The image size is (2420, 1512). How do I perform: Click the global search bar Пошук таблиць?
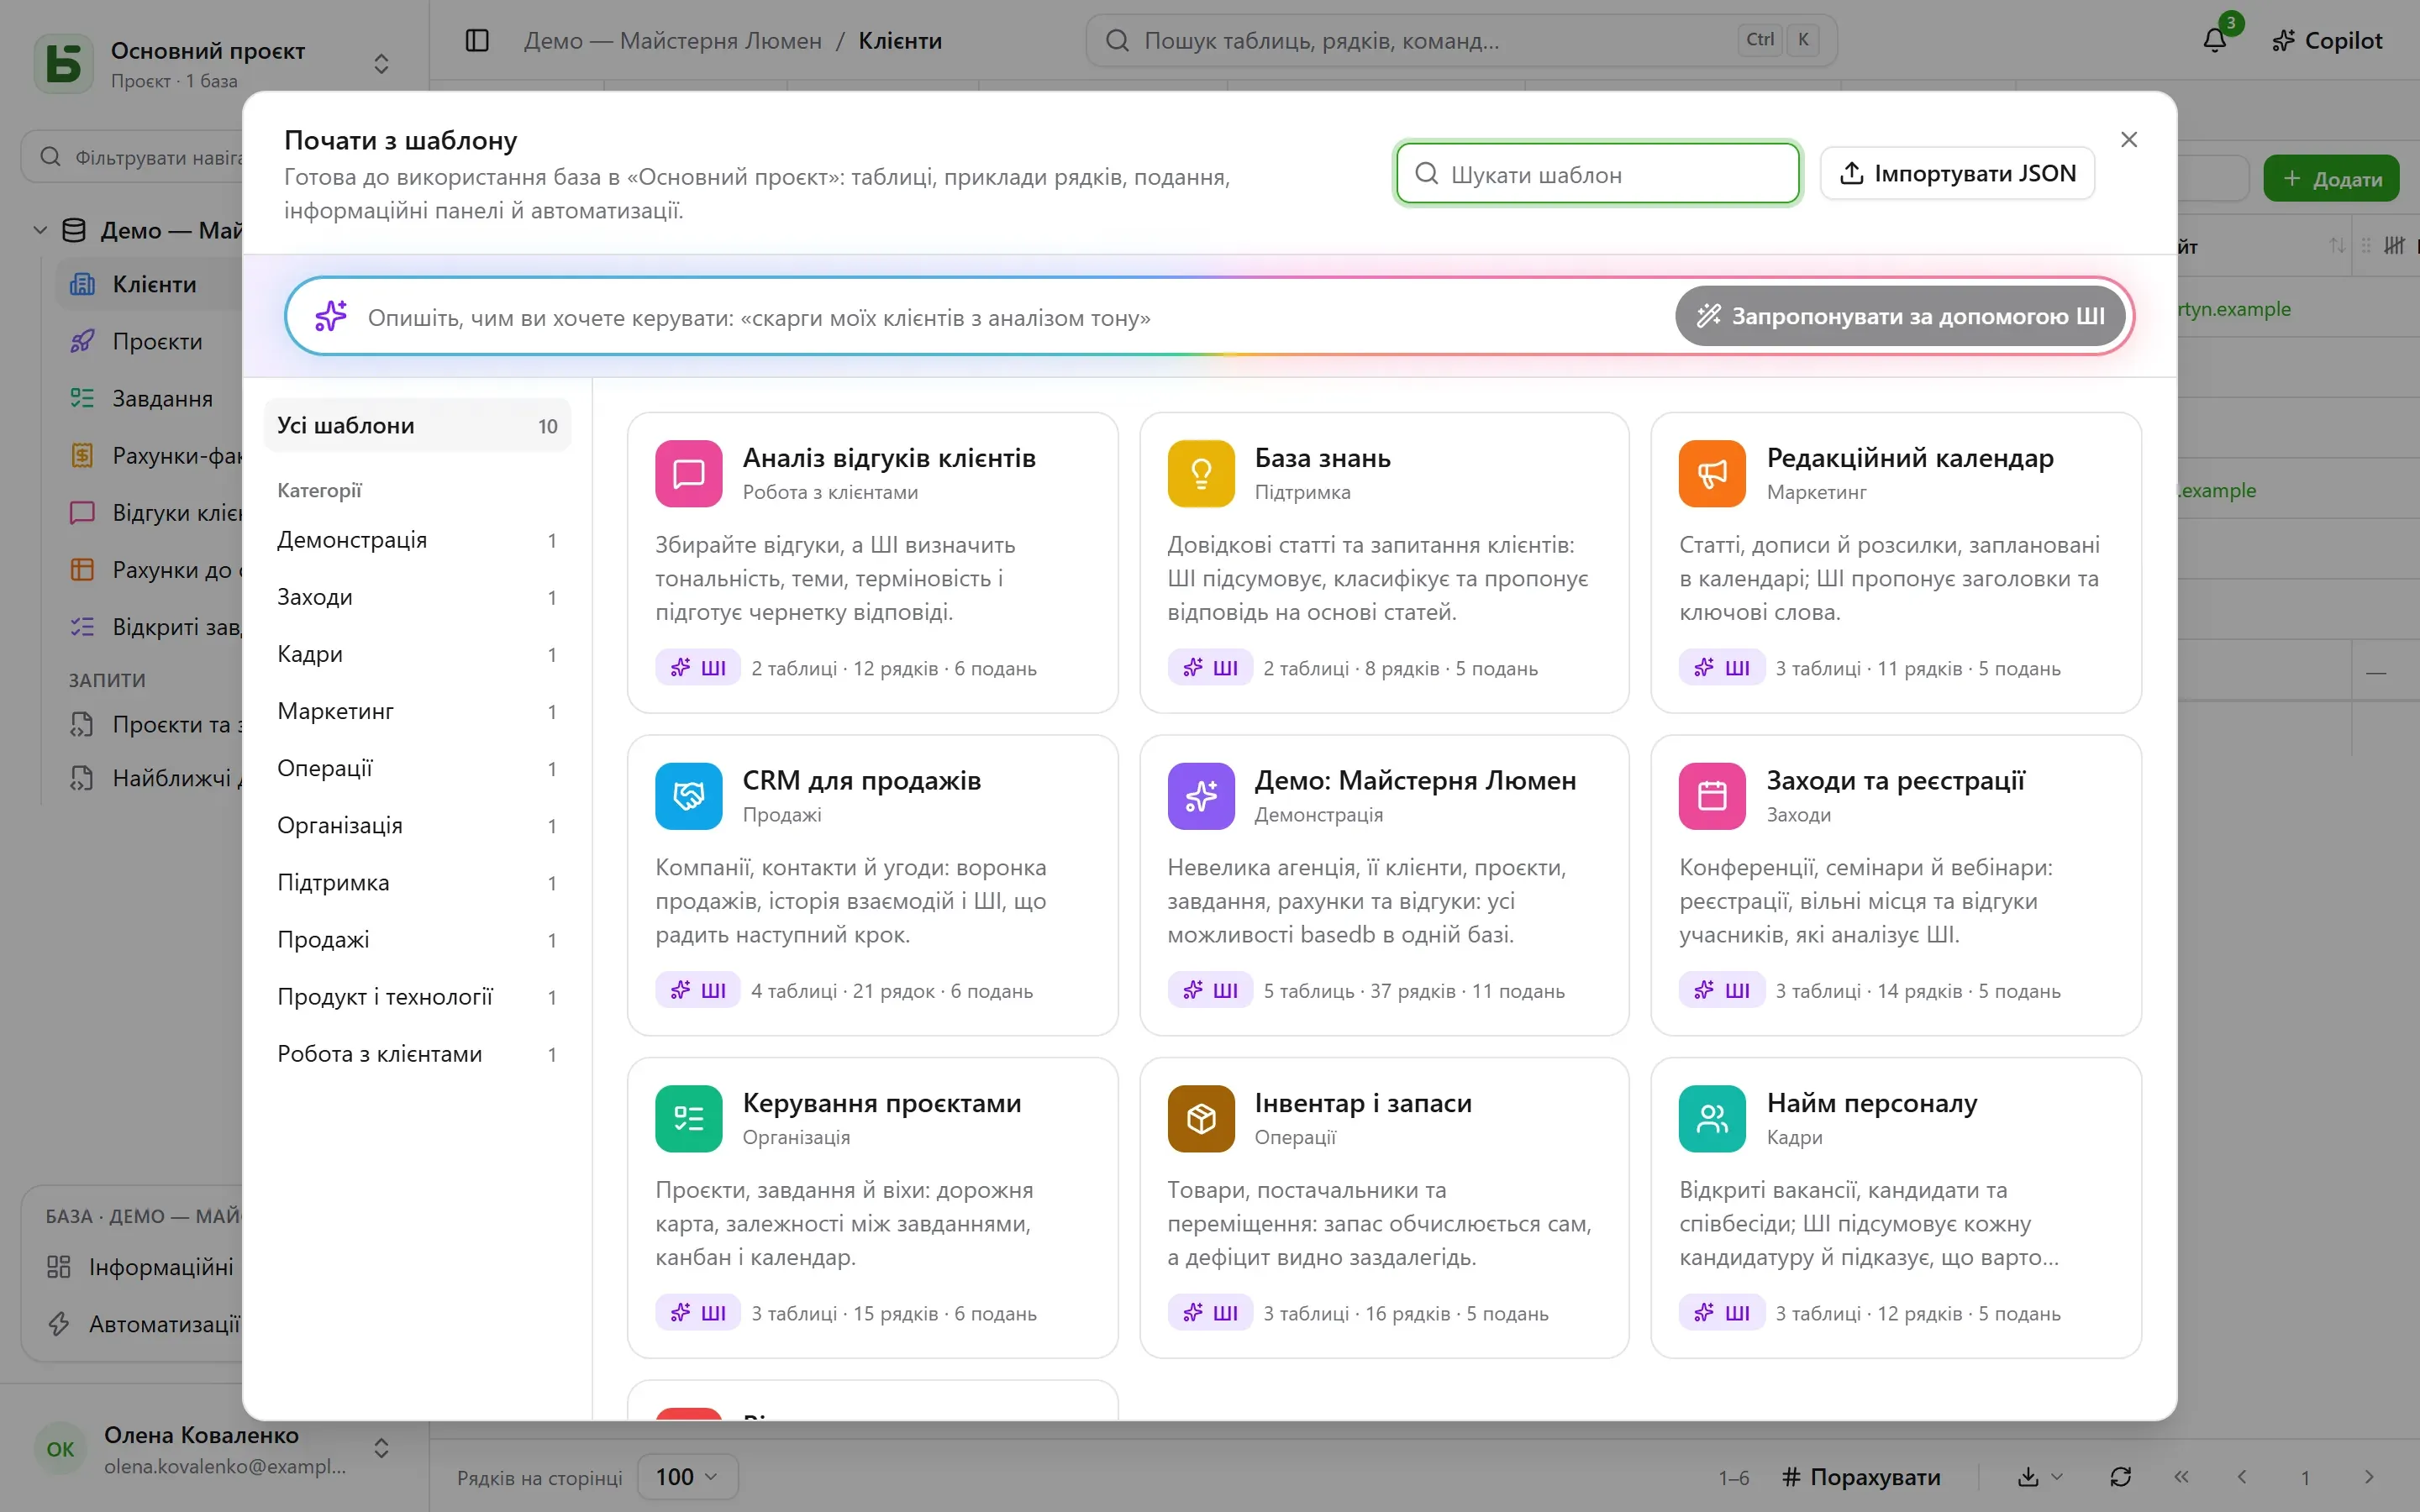tap(1461, 40)
